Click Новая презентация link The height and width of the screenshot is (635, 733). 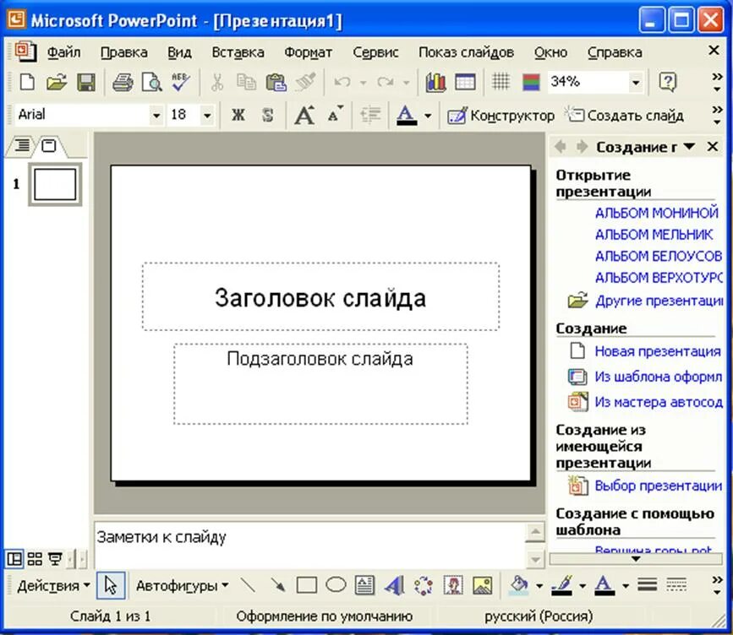[x=657, y=351]
